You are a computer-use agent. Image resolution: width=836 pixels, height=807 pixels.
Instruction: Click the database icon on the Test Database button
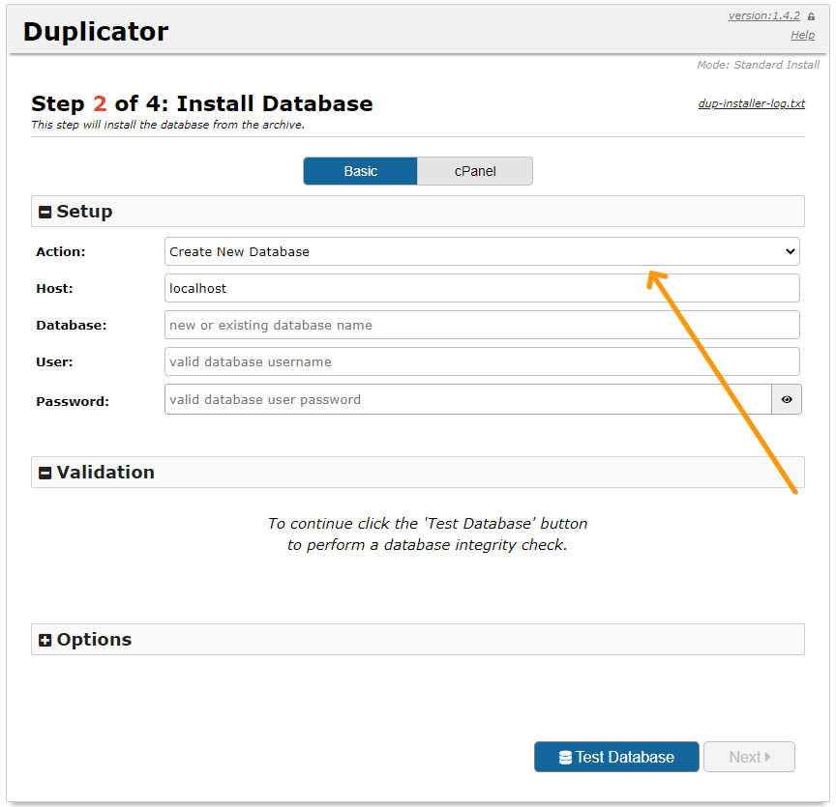point(565,758)
